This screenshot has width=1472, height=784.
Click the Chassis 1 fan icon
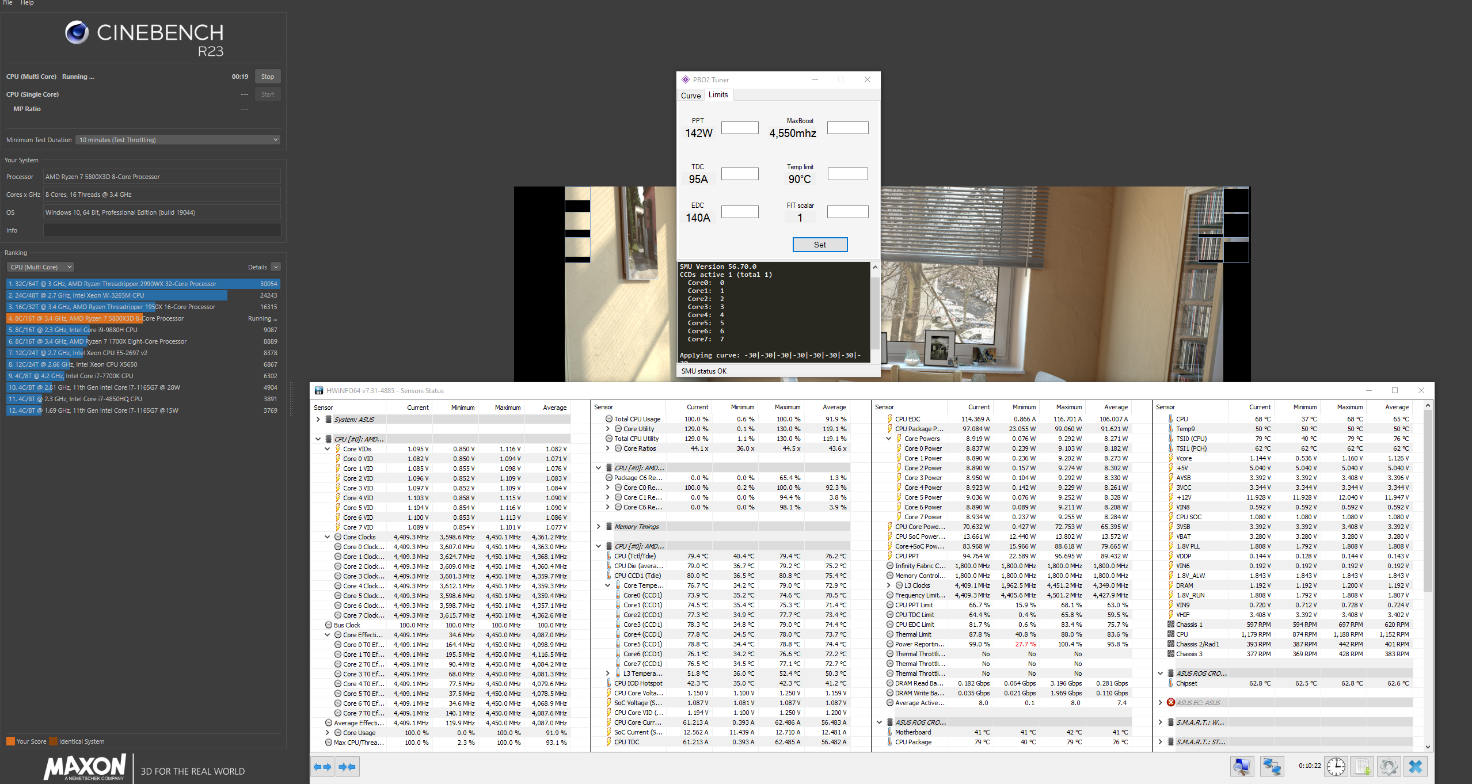point(1171,624)
